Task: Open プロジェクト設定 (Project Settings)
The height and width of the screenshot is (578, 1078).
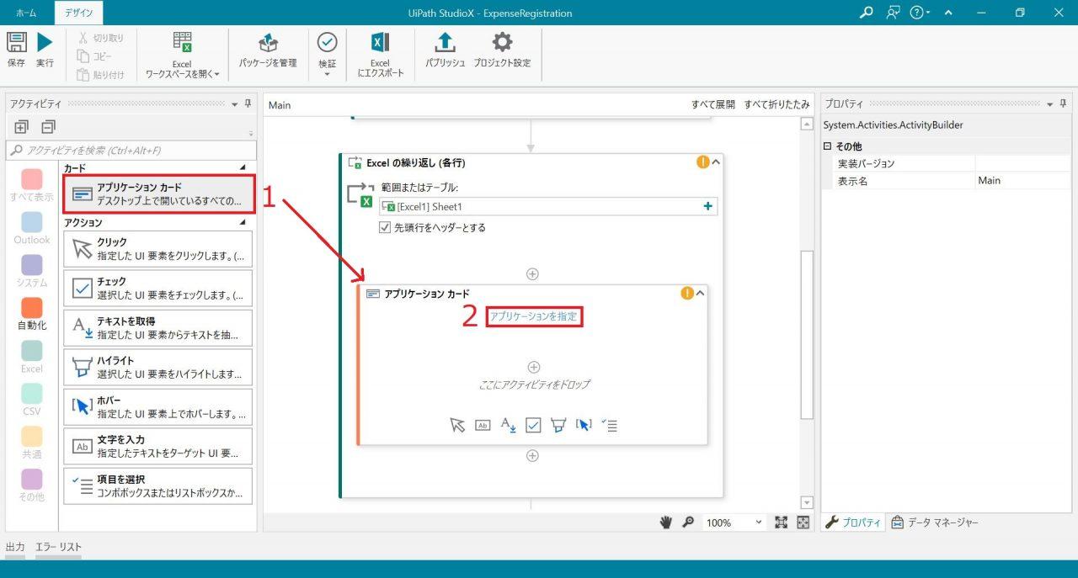Action: click(502, 50)
